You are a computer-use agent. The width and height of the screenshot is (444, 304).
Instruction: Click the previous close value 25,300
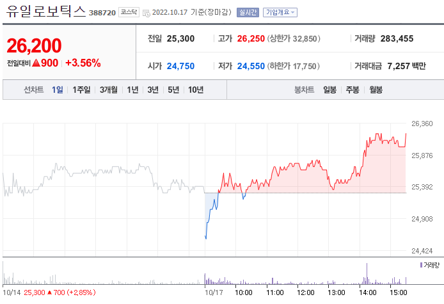pyautogui.click(x=180, y=38)
